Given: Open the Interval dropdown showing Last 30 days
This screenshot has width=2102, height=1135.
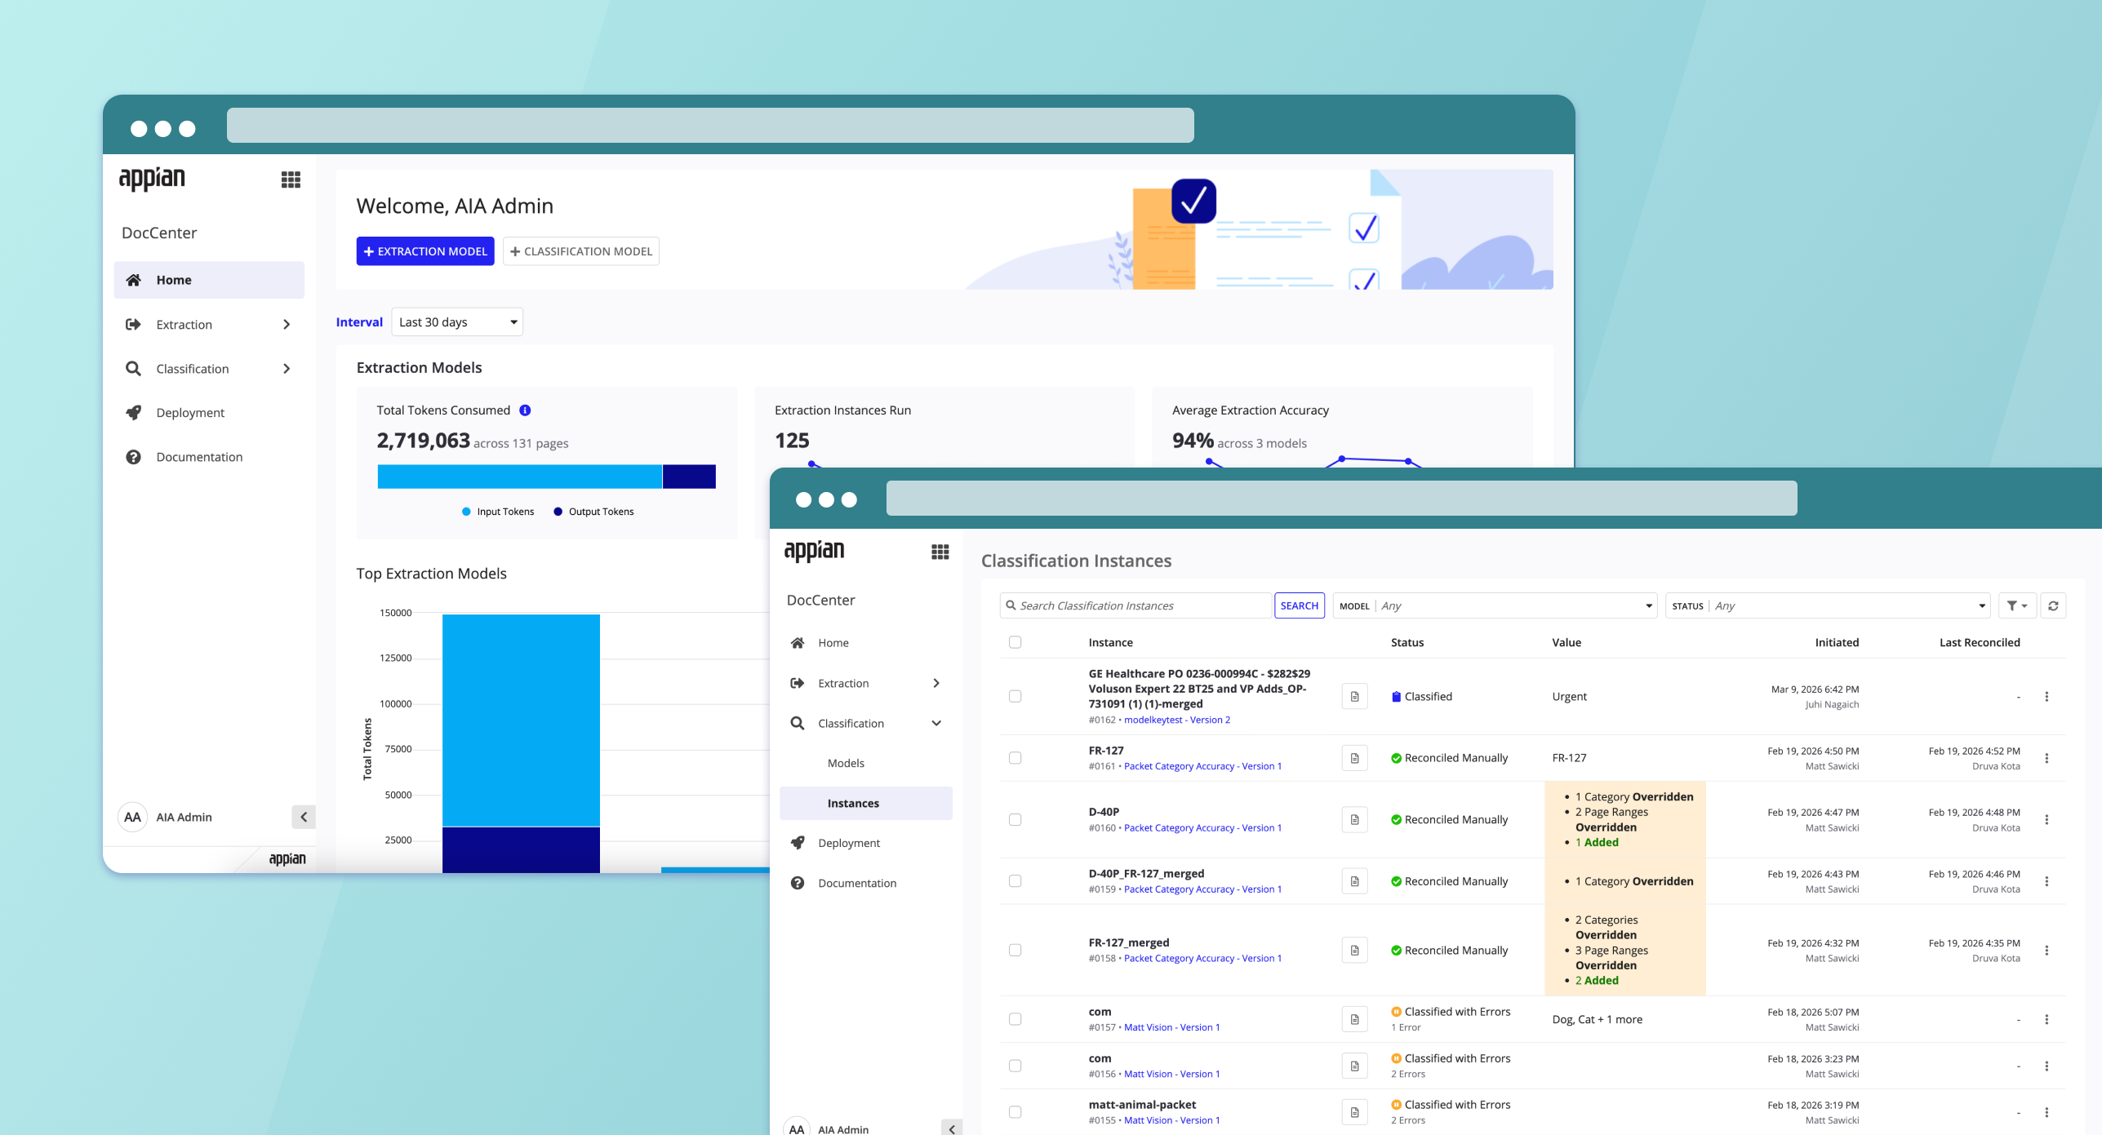Looking at the screenshot, I should pyautogui.click(x=456, y=321).
